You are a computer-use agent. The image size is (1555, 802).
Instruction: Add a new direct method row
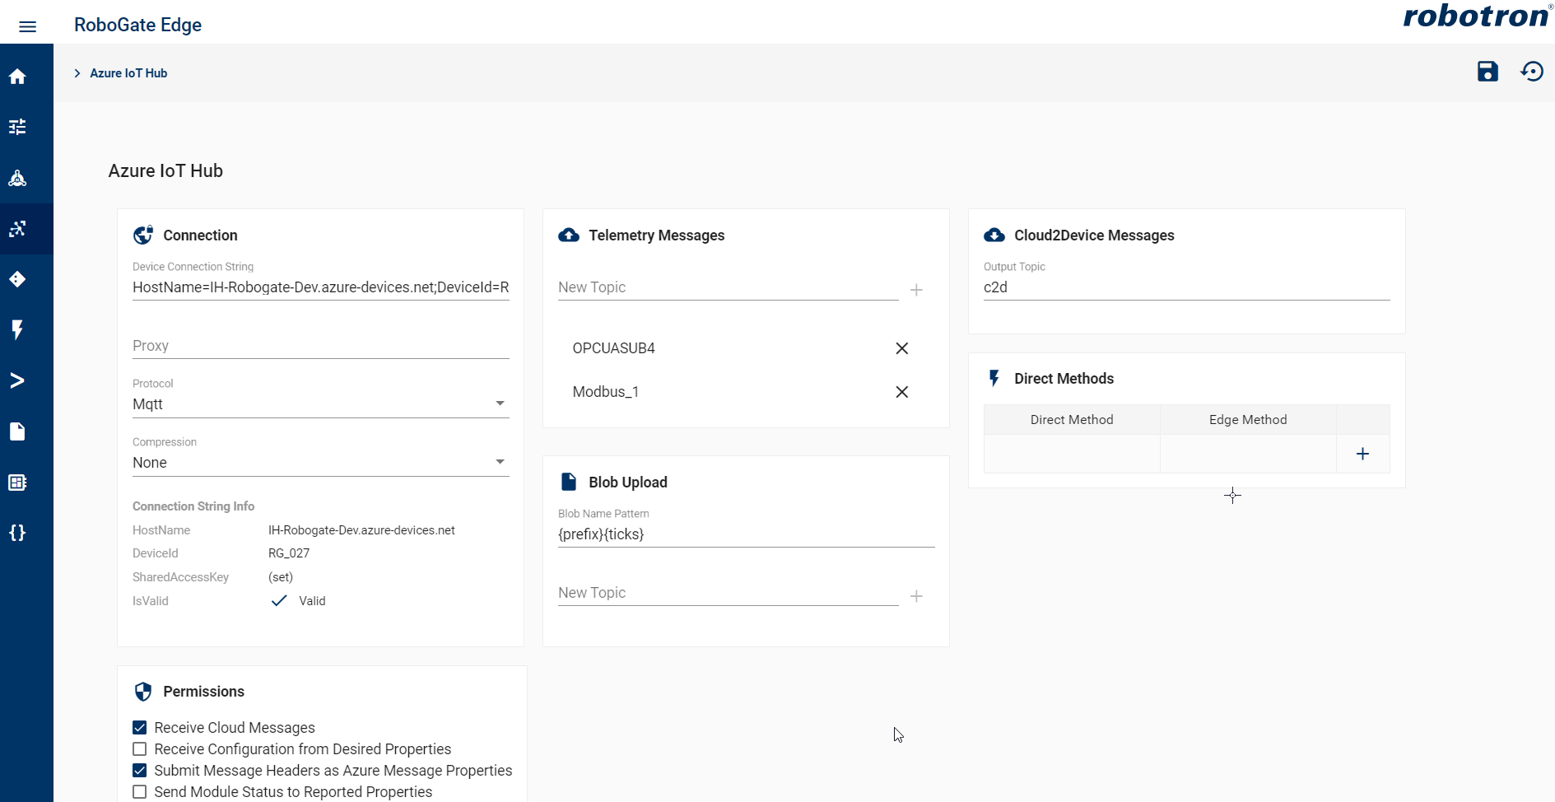(1362, 454)
